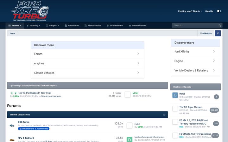Click the 108,481 replies count badge

214,110
